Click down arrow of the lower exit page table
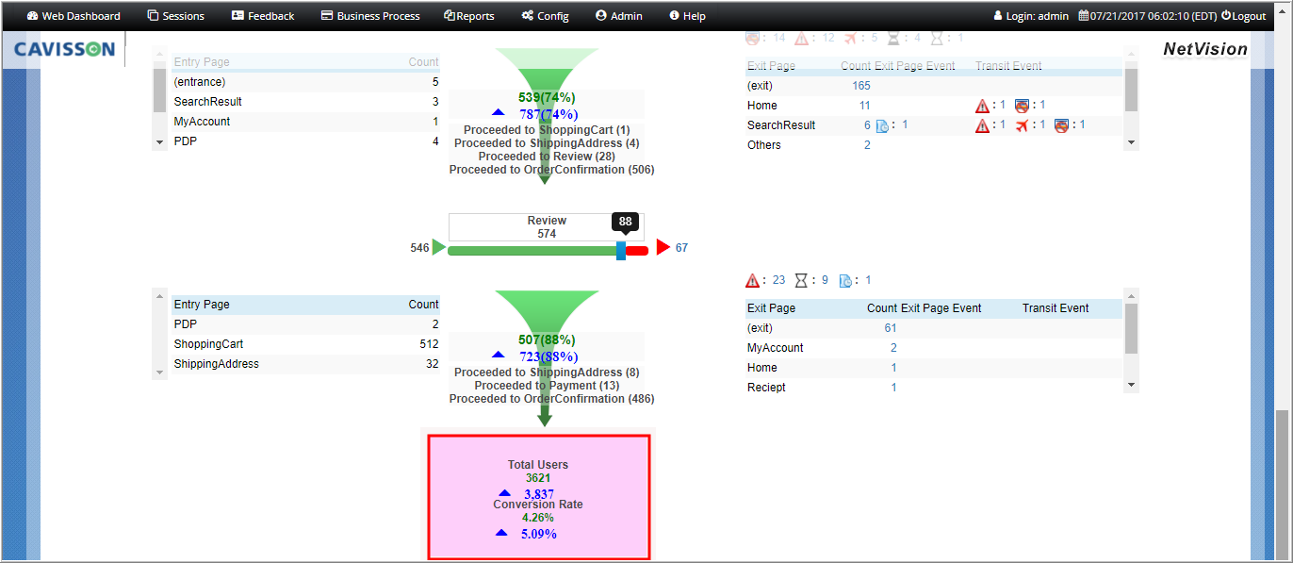 click(1131, 385)
